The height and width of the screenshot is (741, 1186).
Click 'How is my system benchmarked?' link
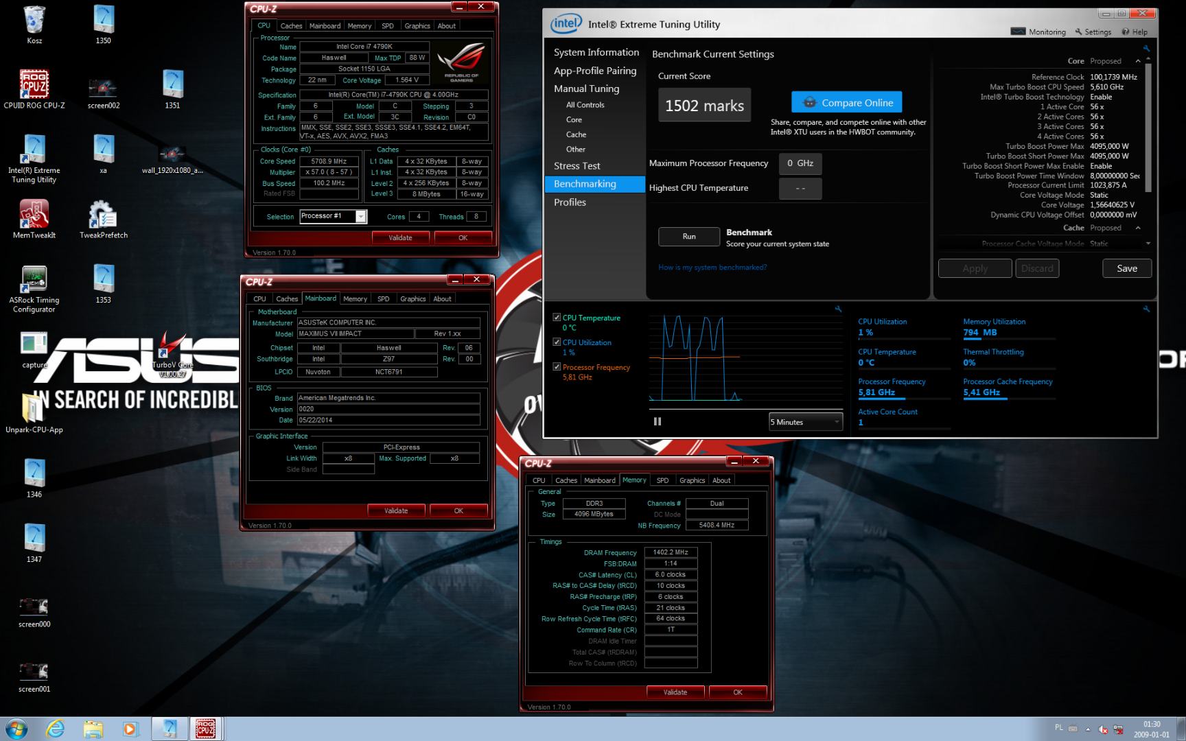coord(712,268)
